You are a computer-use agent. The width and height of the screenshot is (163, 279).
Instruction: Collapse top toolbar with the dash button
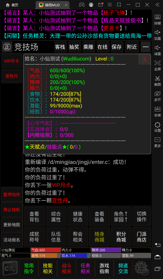pos(146,47)
